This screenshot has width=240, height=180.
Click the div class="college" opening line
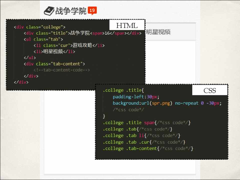point(40,27)
